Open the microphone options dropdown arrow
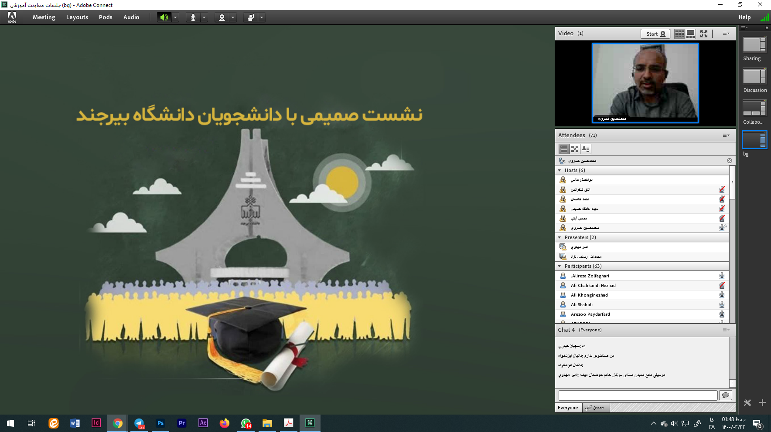The image size is (771, 432). [204, 17]
